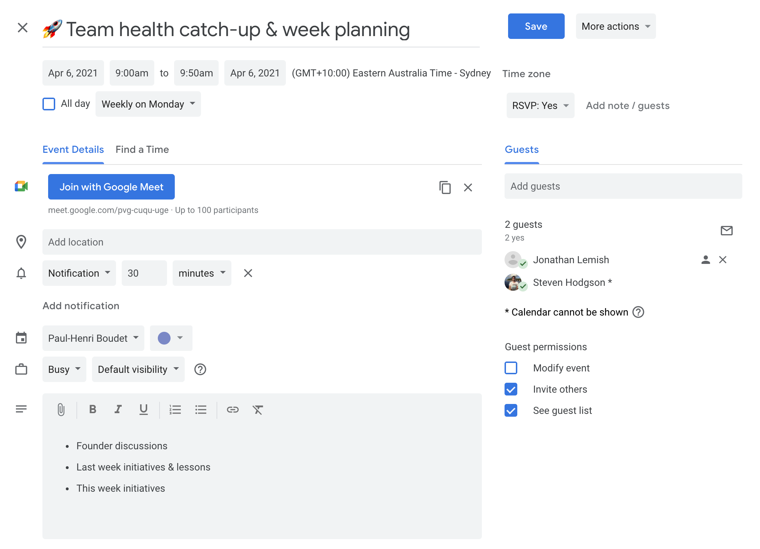Open the Notification type dropdown
This screenshot has height=549, width=760.
[79, 273]
